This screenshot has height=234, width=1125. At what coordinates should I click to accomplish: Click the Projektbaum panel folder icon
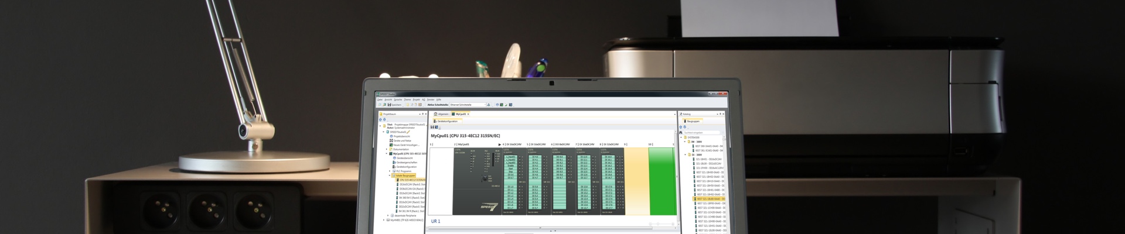pyautogui.click(x=381, y=114)
